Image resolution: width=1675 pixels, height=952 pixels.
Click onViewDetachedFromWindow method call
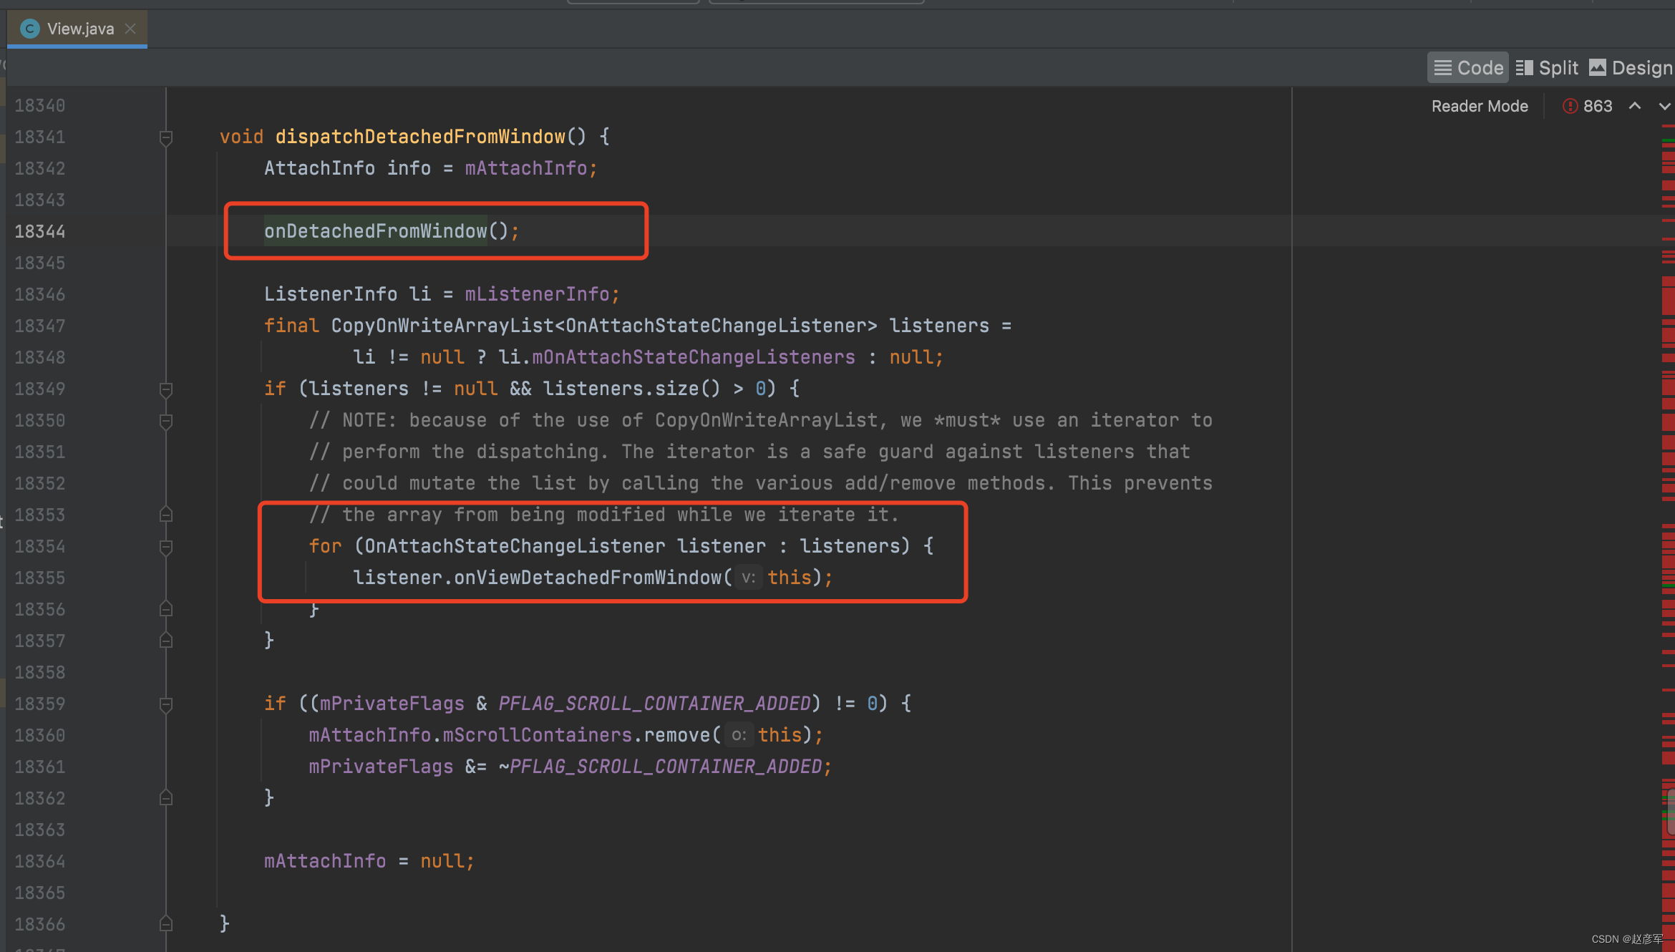click(588, 578)
